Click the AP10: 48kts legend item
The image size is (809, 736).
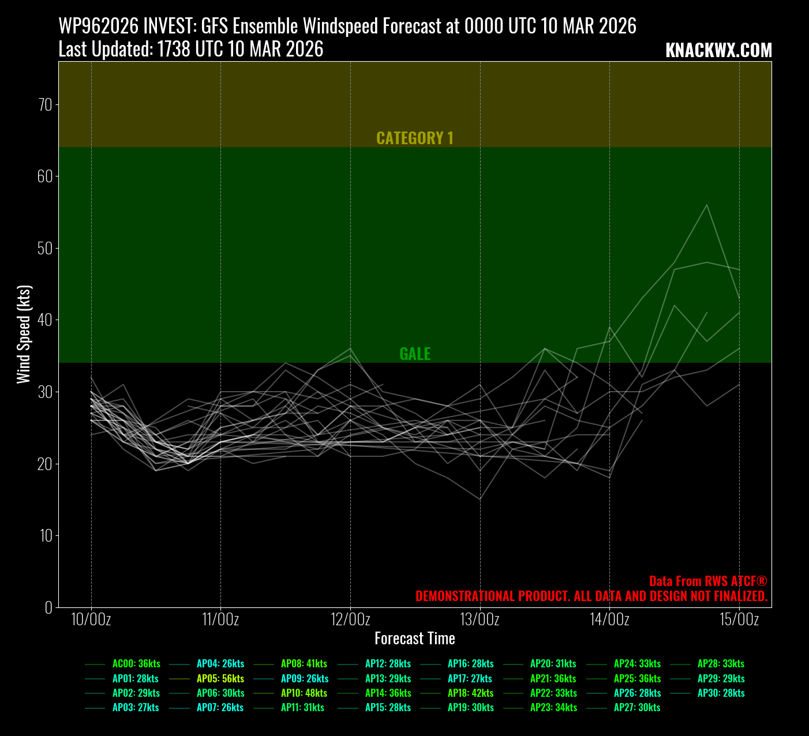[x=304, y=693]
